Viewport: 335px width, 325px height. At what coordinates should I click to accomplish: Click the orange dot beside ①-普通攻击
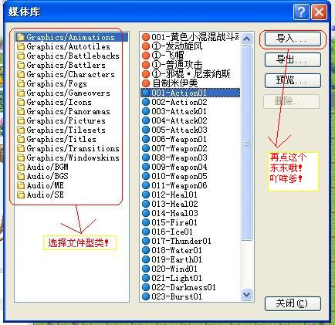pyautogui.click(x=146, y=65)
